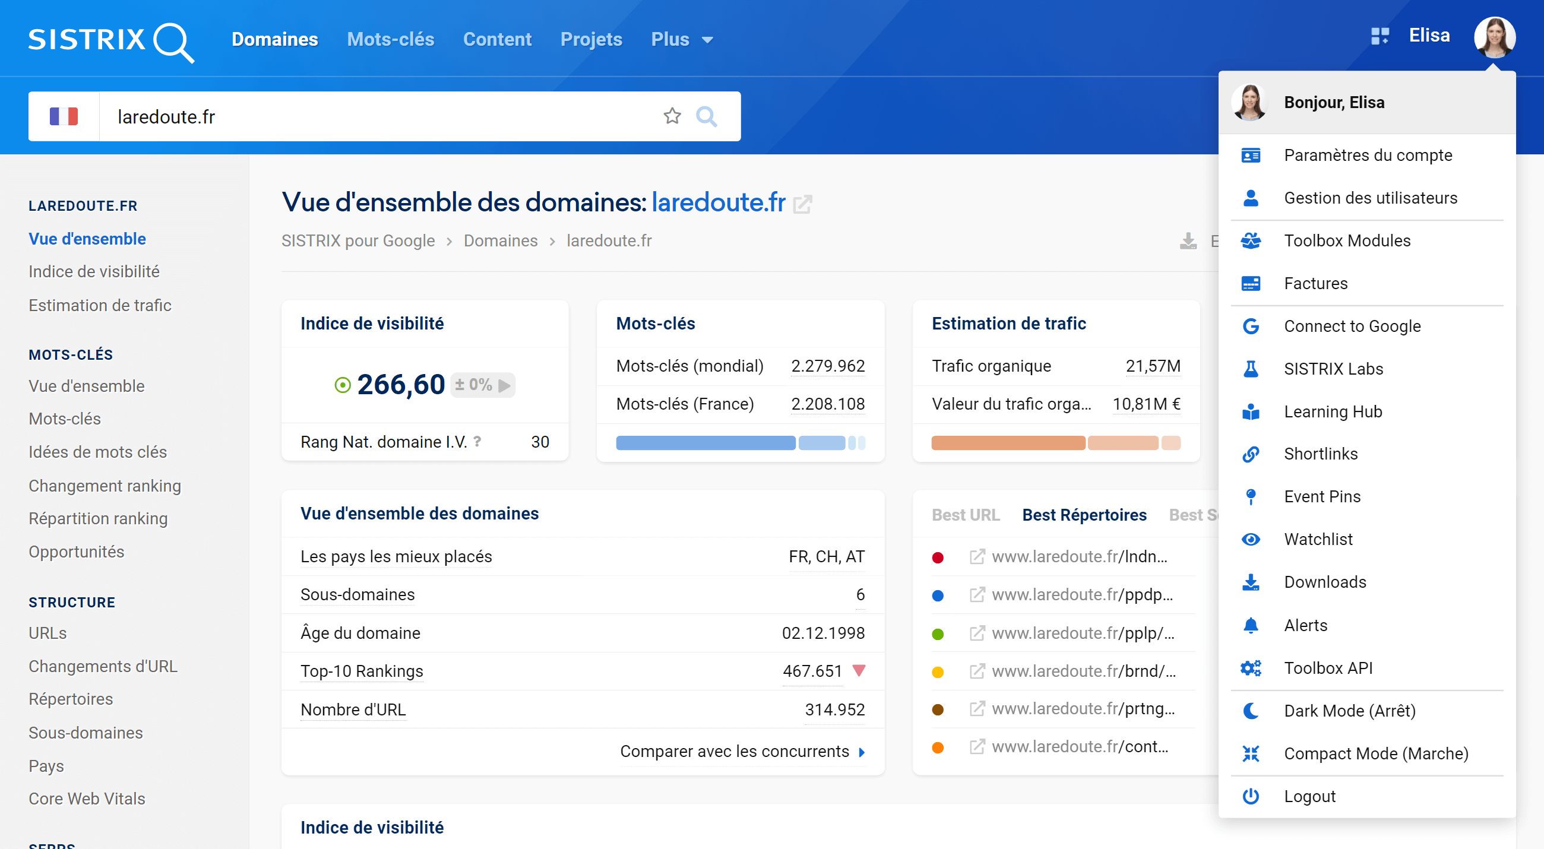Click the 467.651 Top-10 Rankings value
The height and width of the screenshot is (849, 1544).
coord(812,670)
